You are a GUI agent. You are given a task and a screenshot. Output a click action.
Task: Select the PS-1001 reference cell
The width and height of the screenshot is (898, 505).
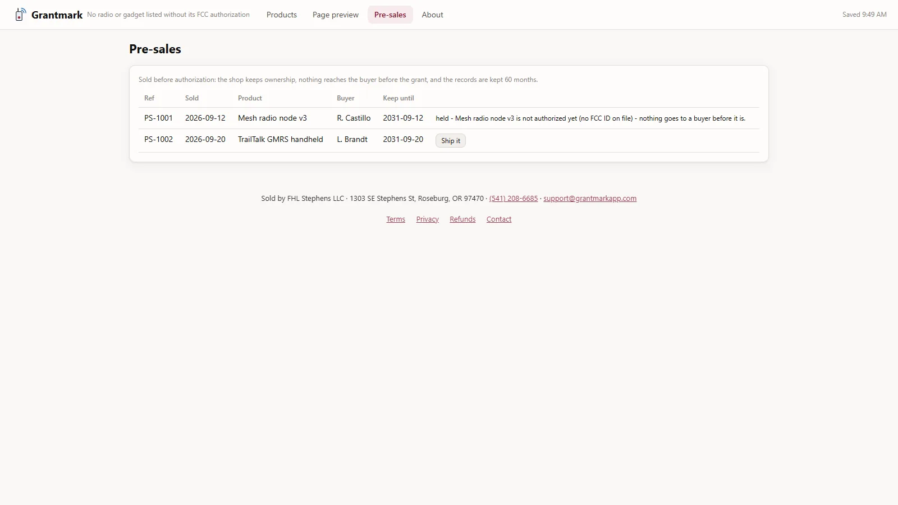click(x=158, y=118)
